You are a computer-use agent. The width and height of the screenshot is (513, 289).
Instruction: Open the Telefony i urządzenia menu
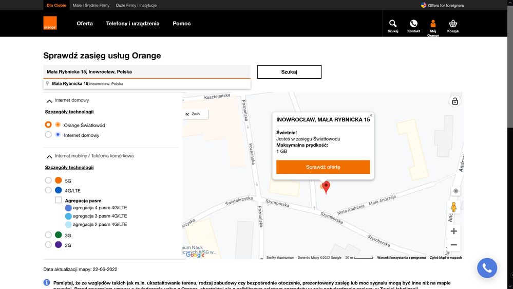pos(132,24)
